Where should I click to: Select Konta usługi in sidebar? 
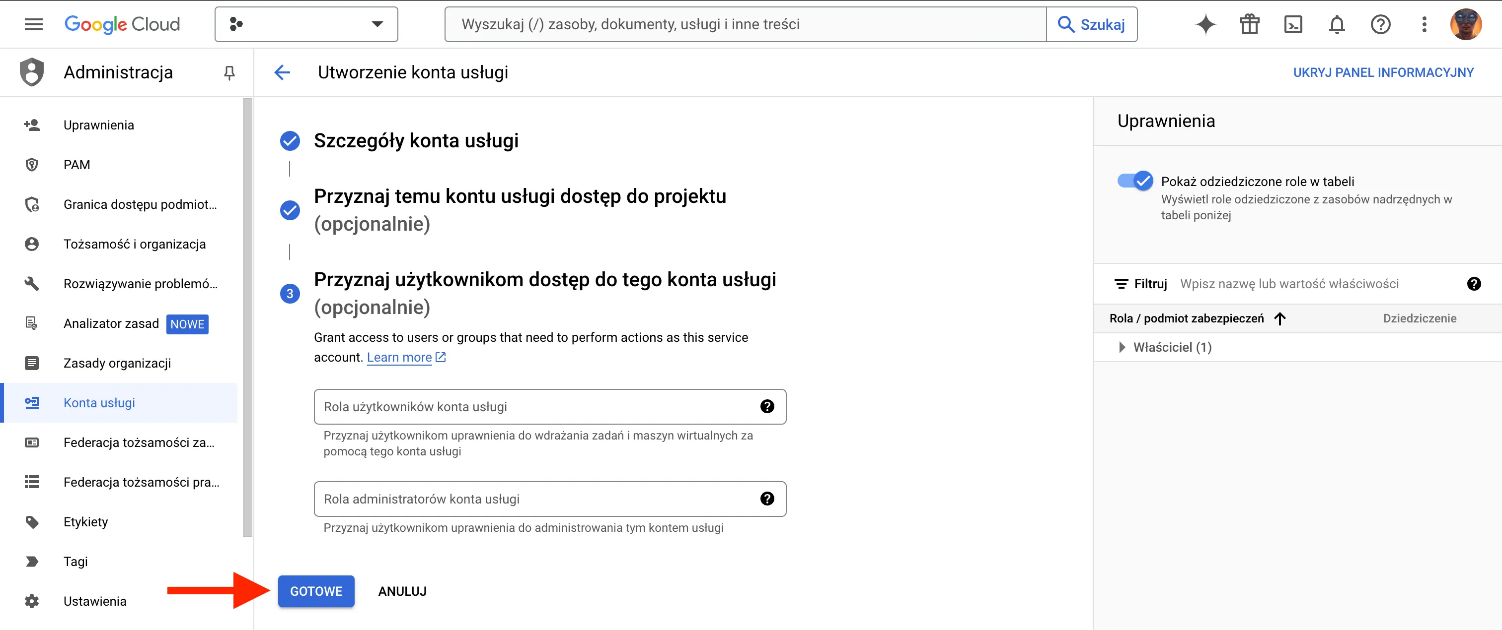pos(119,402)
